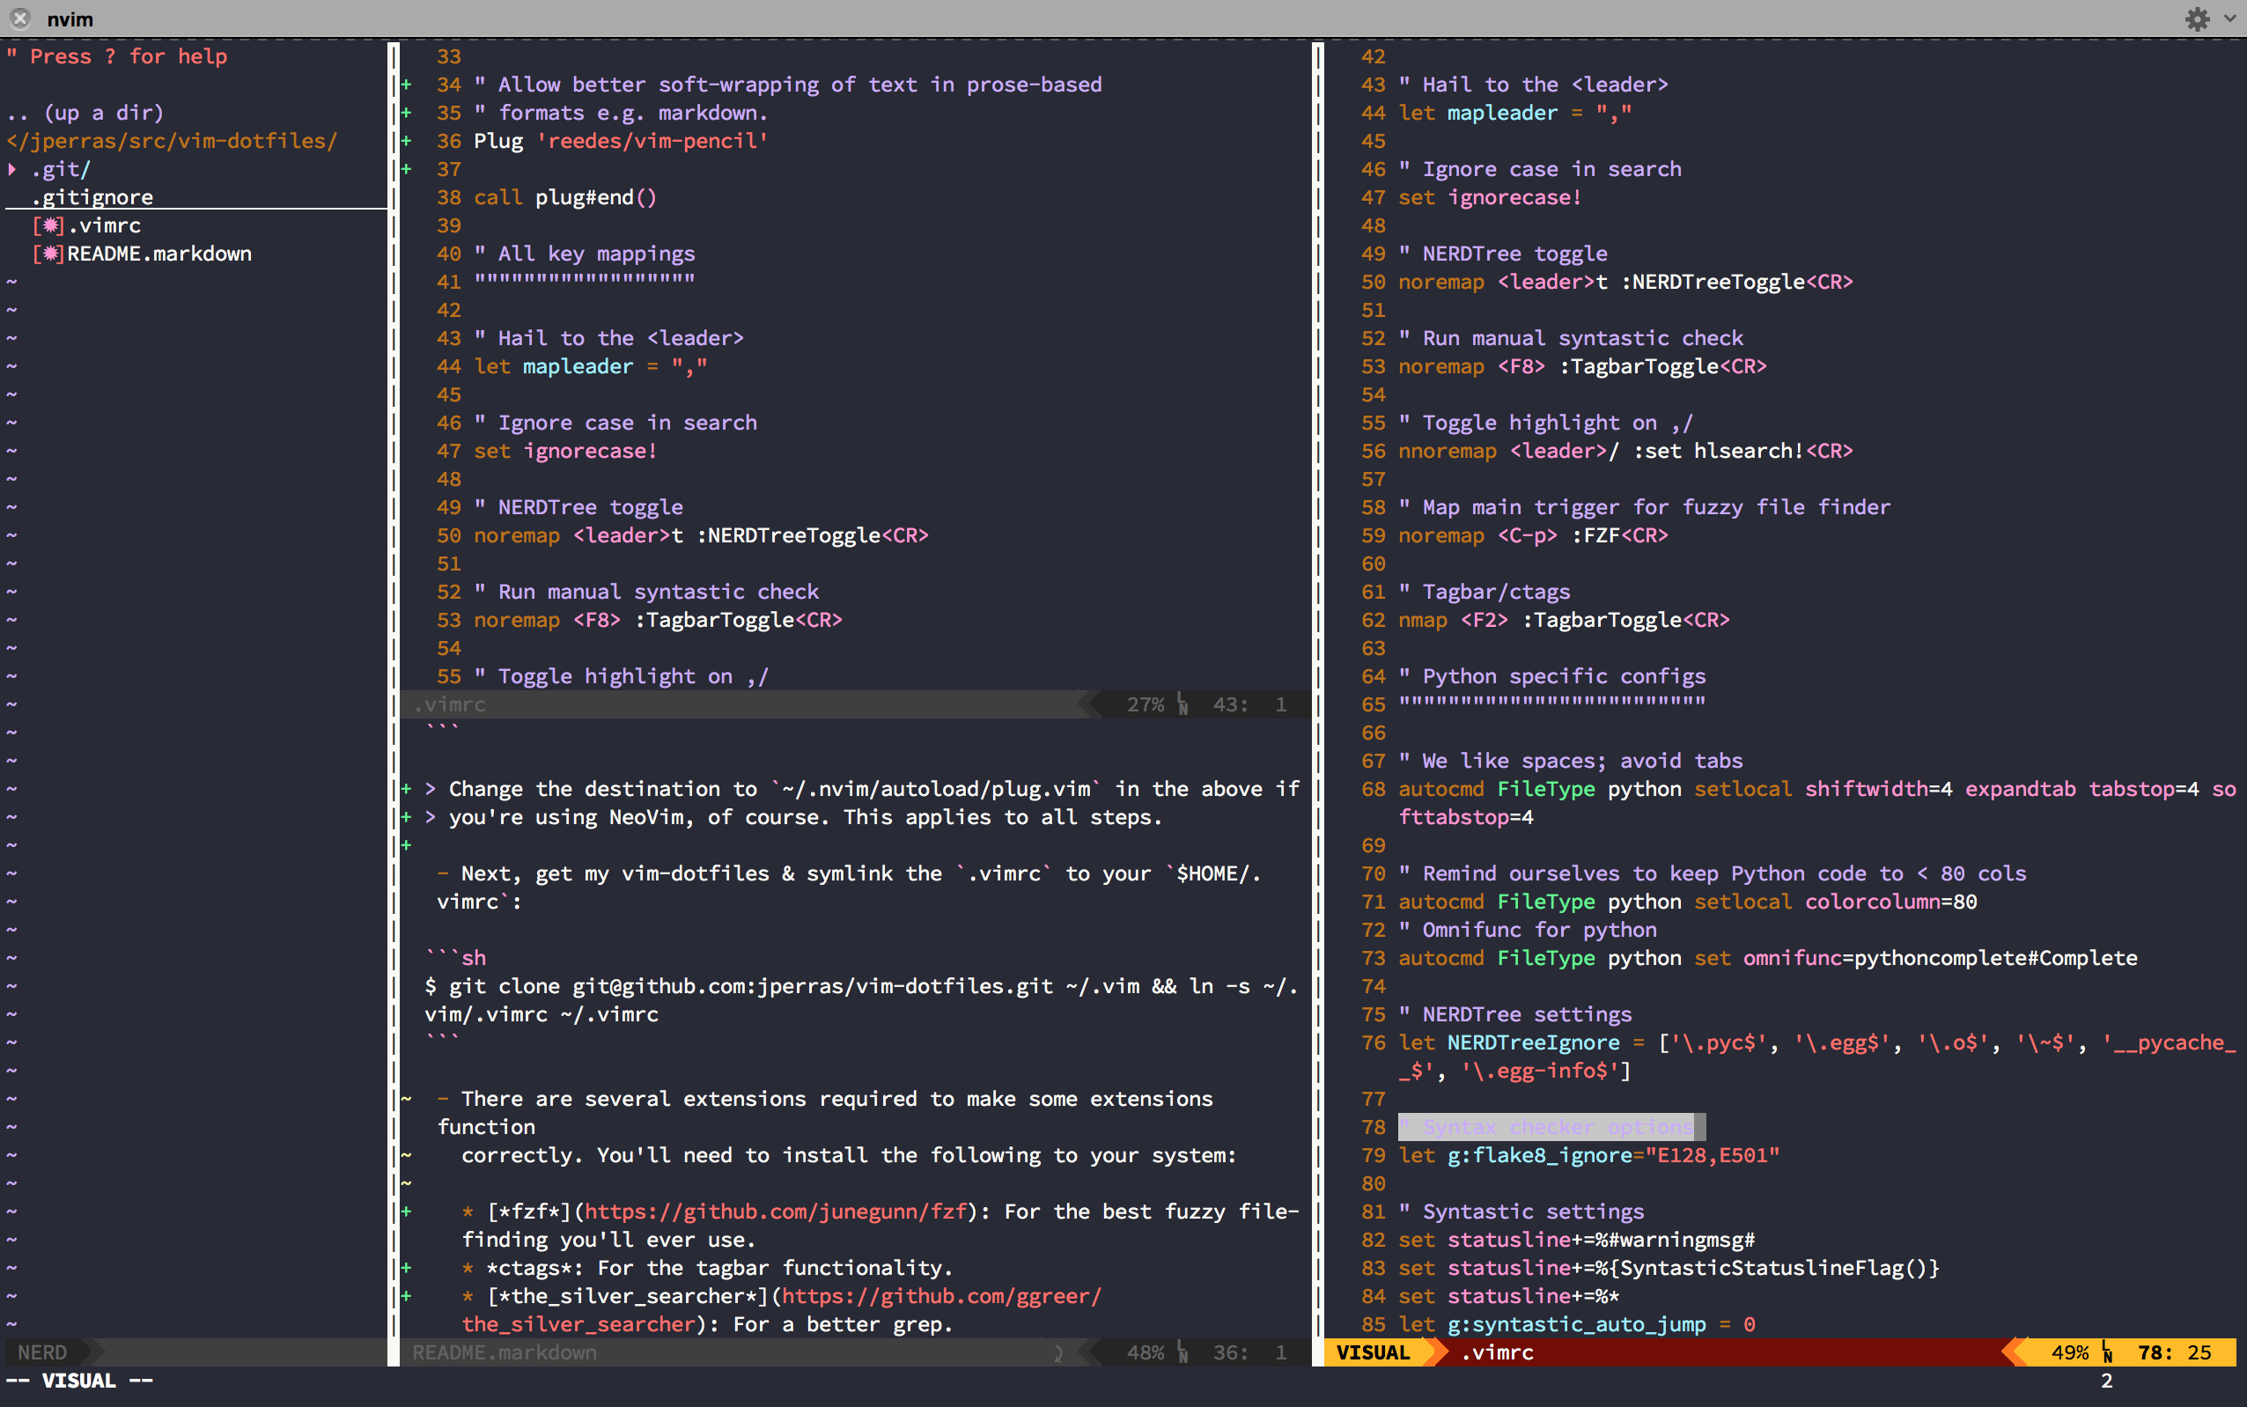Click the git-changed tilde sign beside 'There are several'
The image size is (2247, 1407).
(407, 1099)
